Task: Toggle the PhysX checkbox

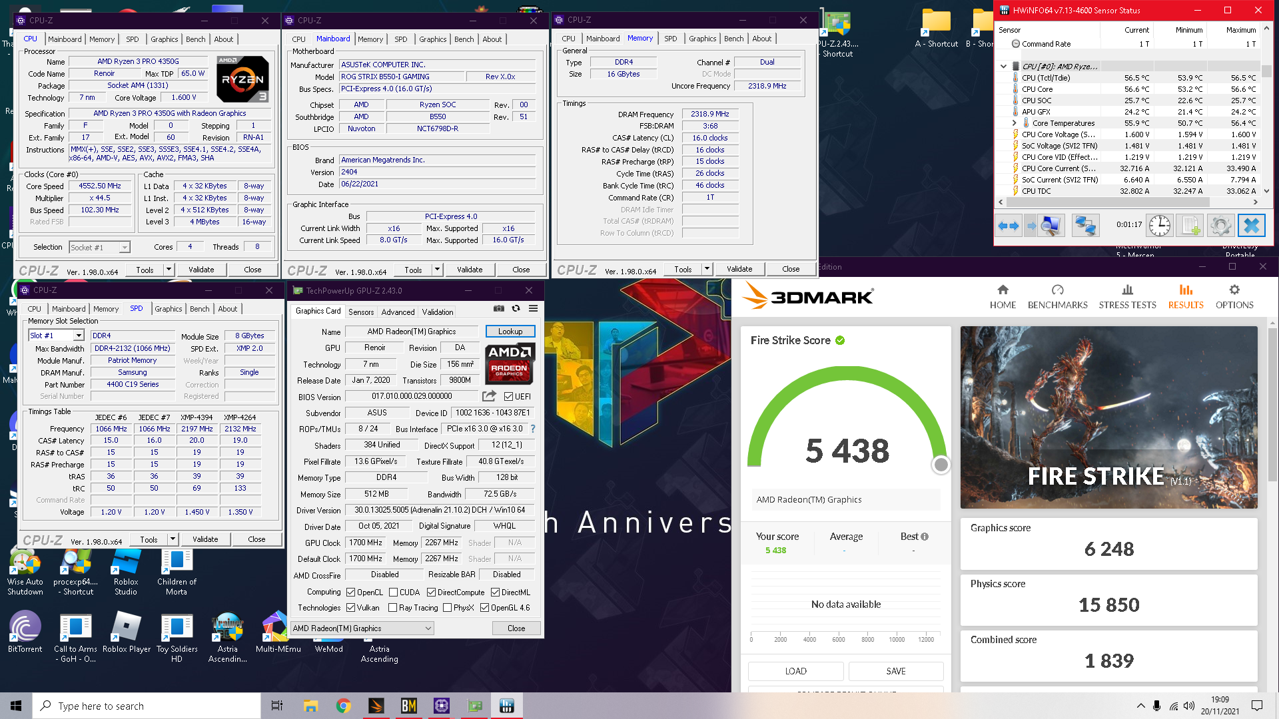Action: (448, 608)
